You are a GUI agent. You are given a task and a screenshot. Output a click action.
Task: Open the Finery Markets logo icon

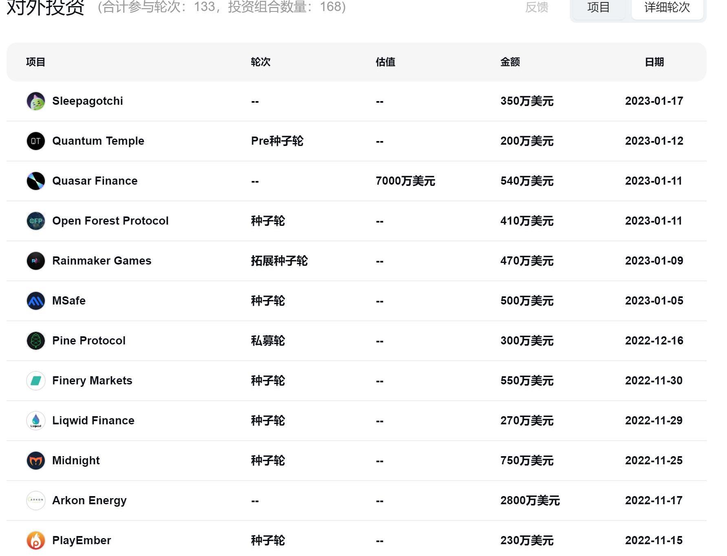pyautogui.click(x=36, y=381)
